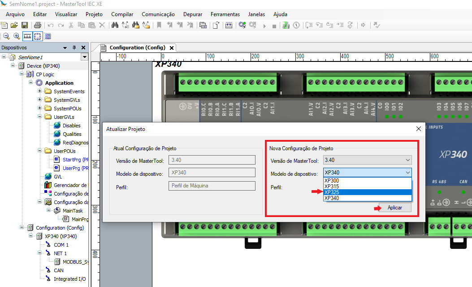Open the Ferramentas menu
The width and height of the screenshot is (472, 287).
225,14
